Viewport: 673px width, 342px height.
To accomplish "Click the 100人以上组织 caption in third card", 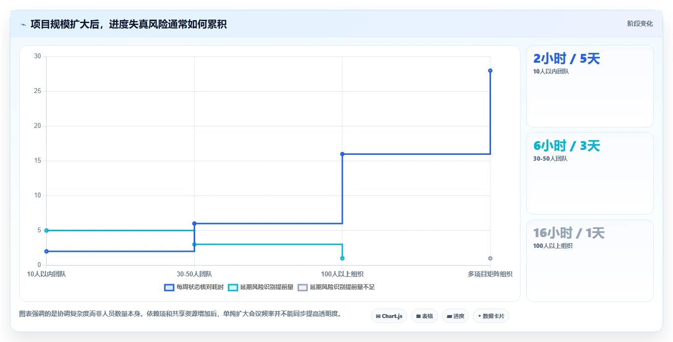I will pos(553,246).
